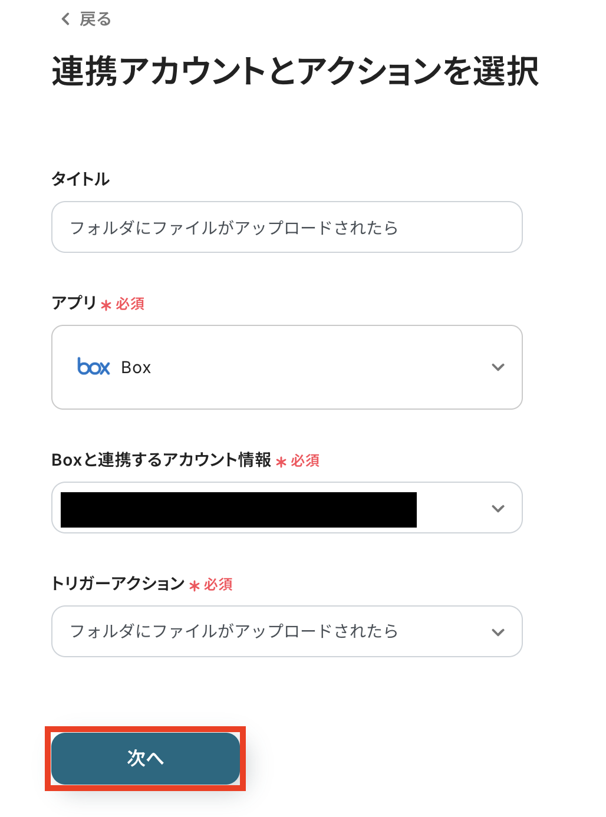Click the red asterisk beside トリガーアクション

tap(195, 586)
